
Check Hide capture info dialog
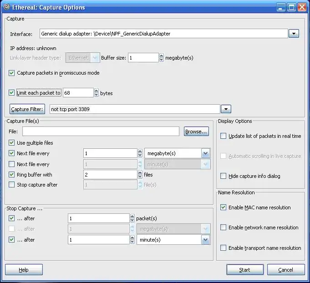click(x=223, y=176)
